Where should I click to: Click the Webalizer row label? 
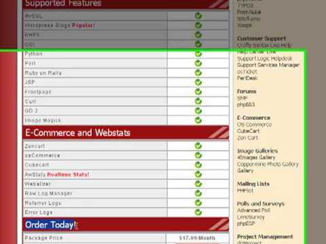point(37,184)
